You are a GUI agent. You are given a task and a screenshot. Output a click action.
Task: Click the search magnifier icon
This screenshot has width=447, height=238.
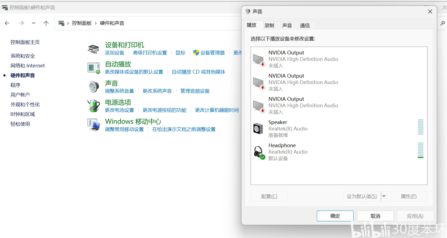tap(443, 23)
